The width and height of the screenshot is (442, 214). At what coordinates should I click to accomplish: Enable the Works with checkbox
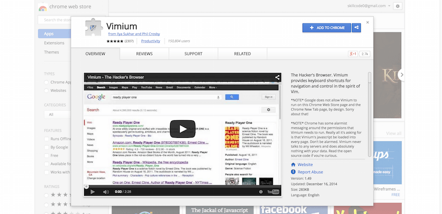46,172
